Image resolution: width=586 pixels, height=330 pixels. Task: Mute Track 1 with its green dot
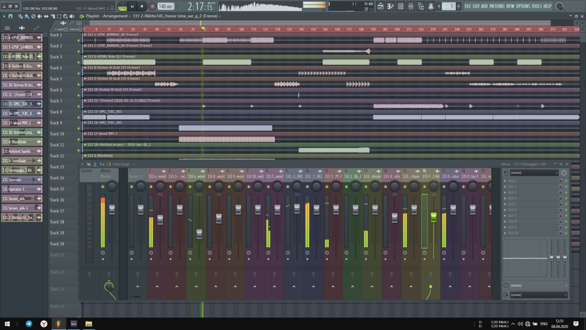tap(78, 40)
